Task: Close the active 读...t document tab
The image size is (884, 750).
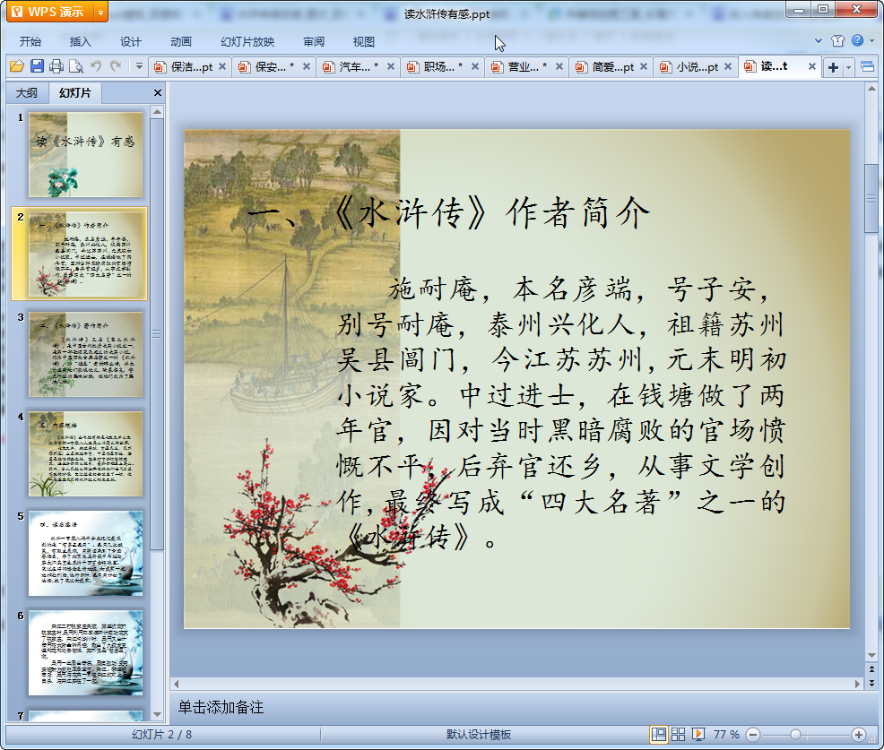Action: [812, 66]
